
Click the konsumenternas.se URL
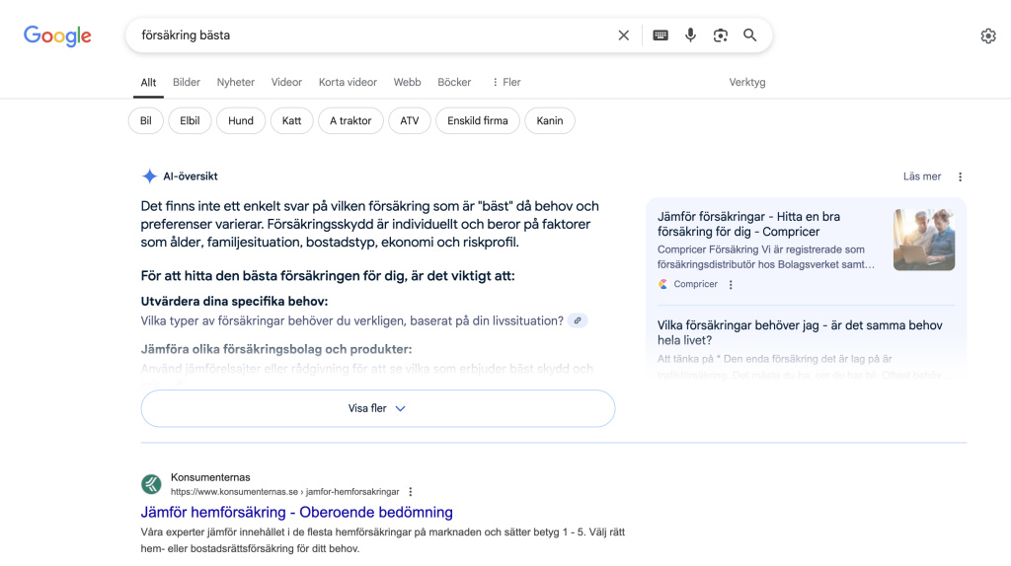click(x=285, y=492)
